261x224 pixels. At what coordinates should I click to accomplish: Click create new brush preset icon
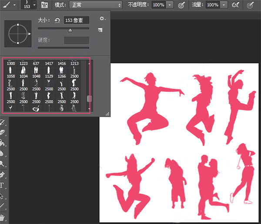100,30
